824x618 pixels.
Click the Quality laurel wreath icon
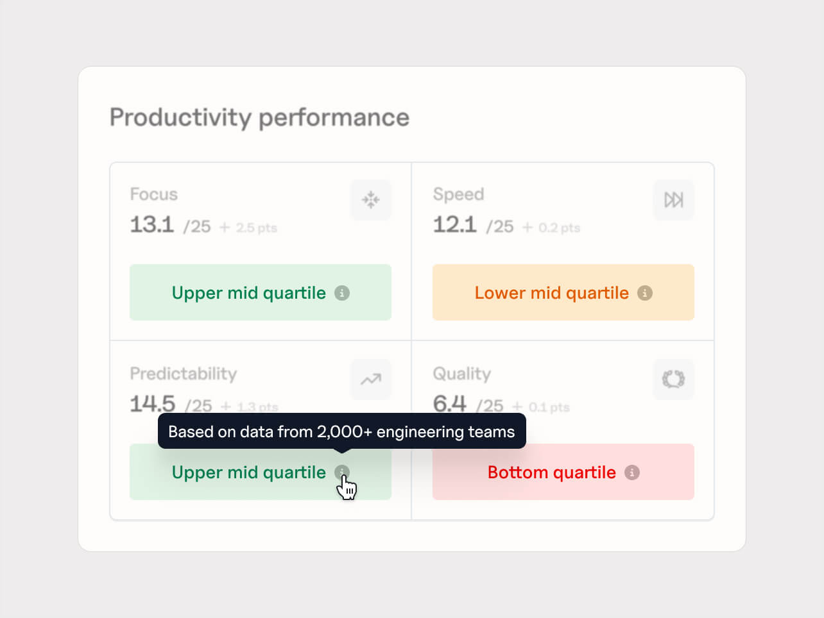pos(674,380)
